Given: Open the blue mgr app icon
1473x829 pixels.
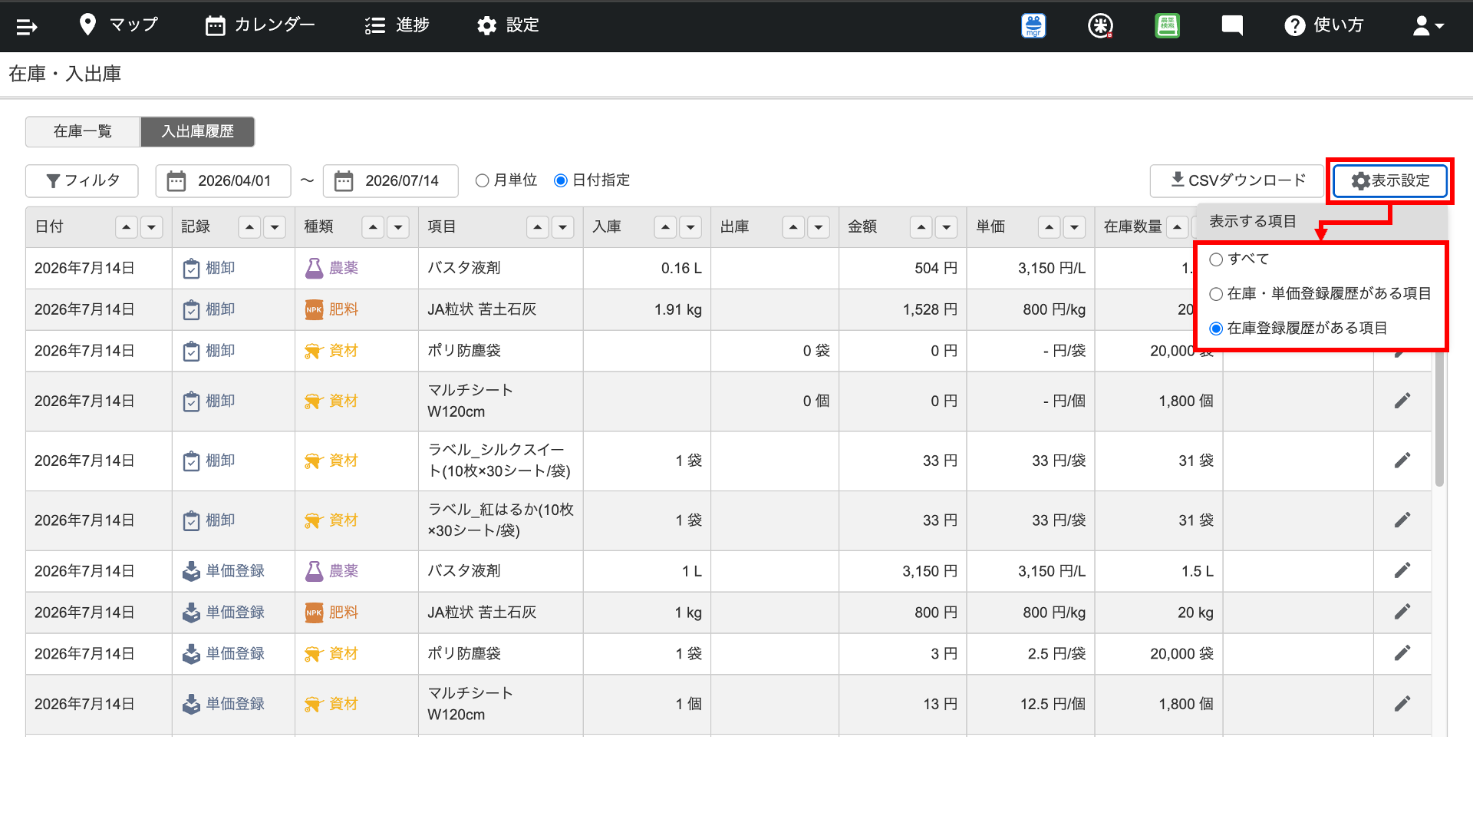Looking at the screenshot, I should [1033, 26].
